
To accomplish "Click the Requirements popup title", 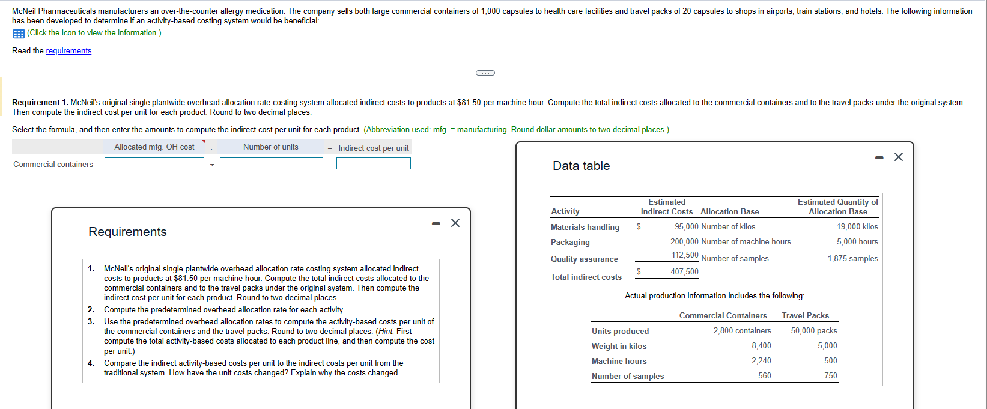I will pyautogui.click(x=127, y=232).
